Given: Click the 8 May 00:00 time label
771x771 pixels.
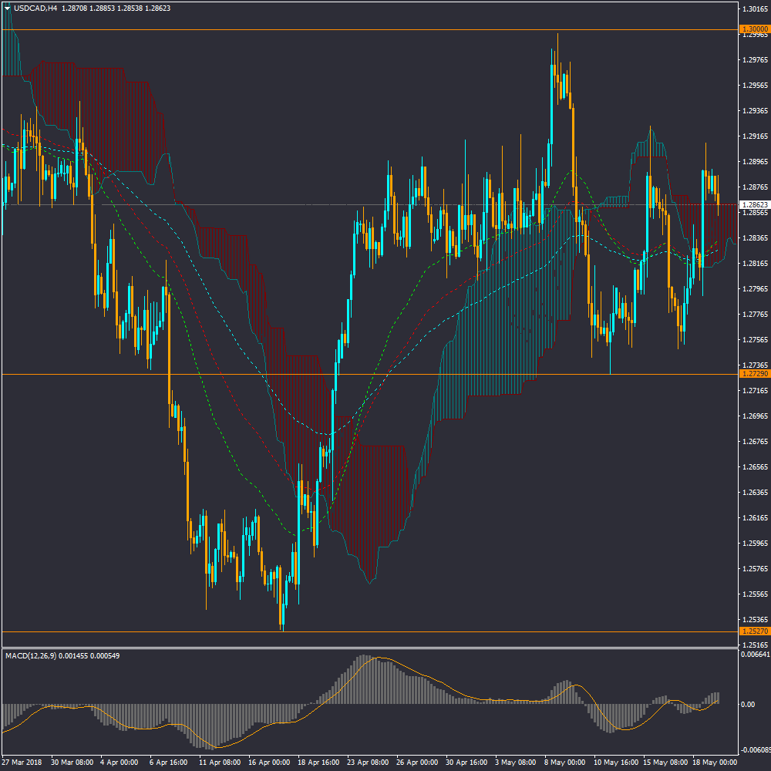Looking at the screenshot, I should 565,762.
